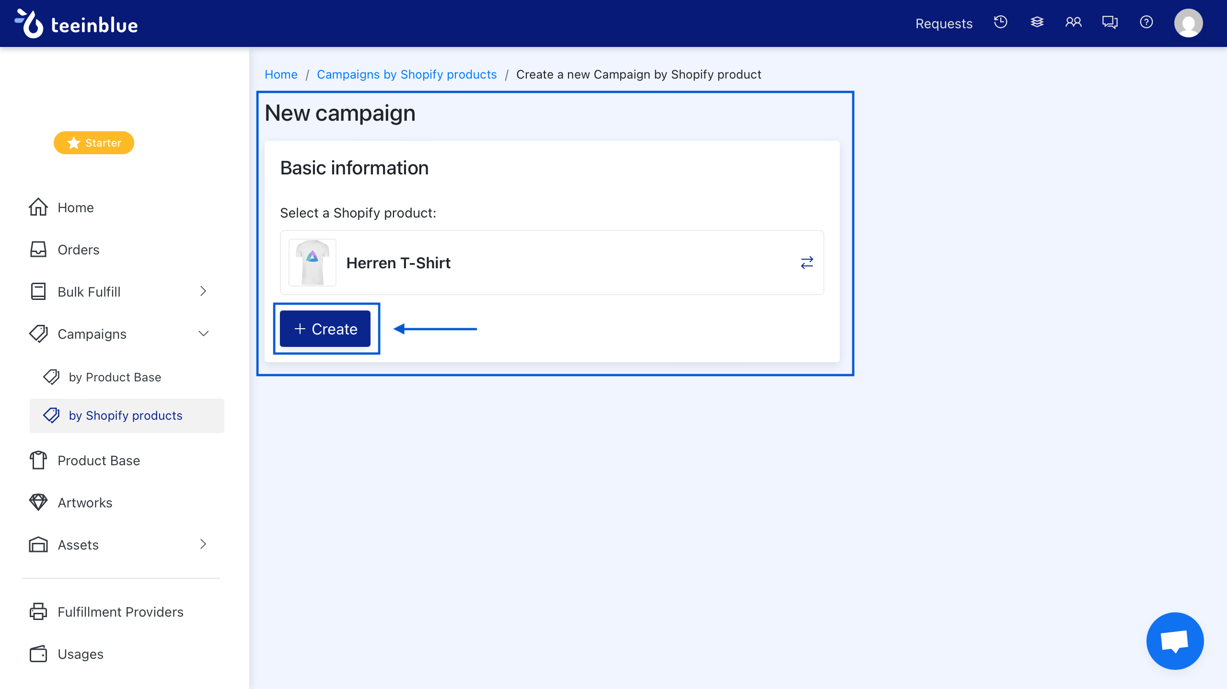This screenshot has width=1227, height=689.
Task: Click the Select a Shopify product label
Action: coord(358,213)
